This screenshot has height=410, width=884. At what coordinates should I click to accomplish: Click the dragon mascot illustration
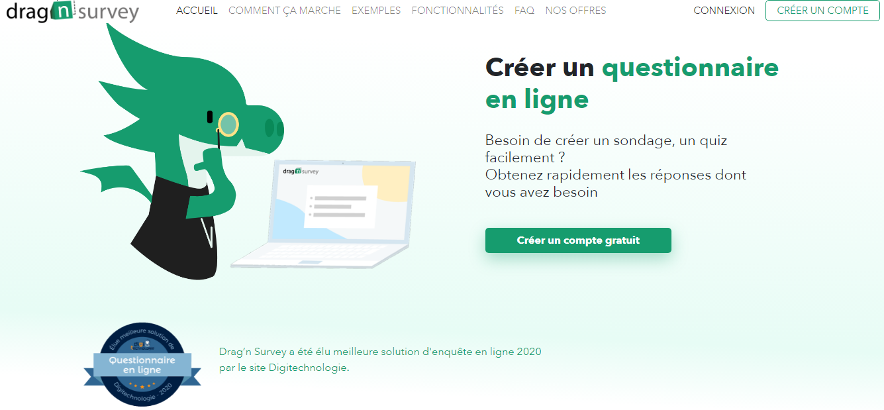(182, 152)
